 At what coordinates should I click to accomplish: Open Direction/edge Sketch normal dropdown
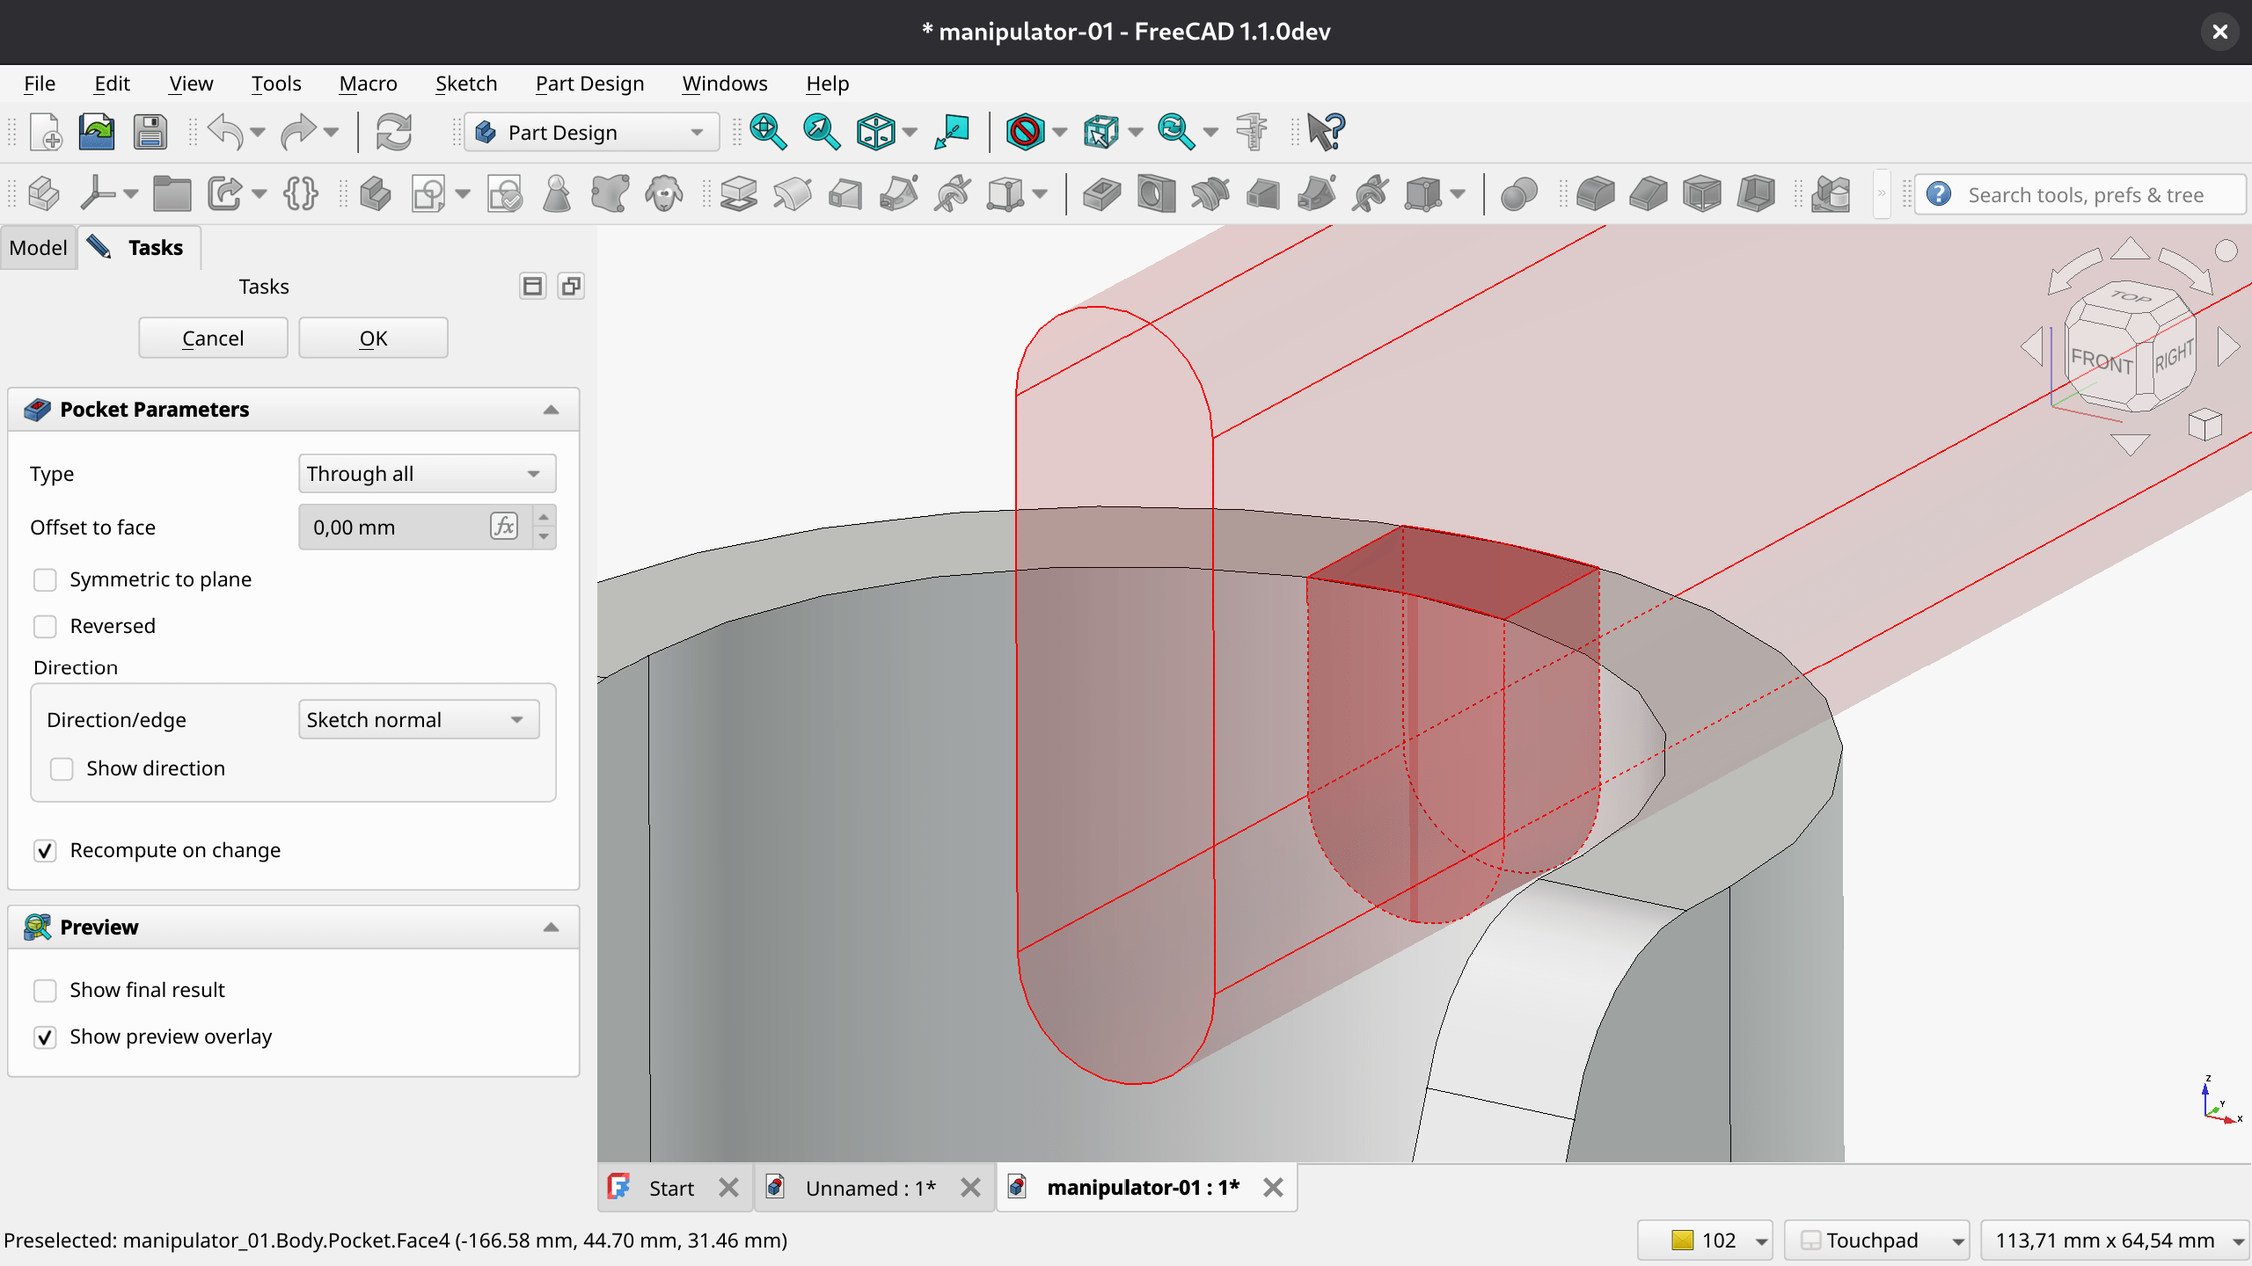[x=418, y=720]
